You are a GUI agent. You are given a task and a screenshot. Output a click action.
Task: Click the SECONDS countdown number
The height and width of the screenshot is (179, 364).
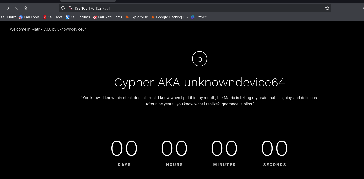(x=275, y=148)
